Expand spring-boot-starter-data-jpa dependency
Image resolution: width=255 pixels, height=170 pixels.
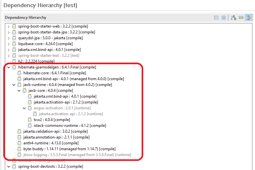click(x=9, y=32)
